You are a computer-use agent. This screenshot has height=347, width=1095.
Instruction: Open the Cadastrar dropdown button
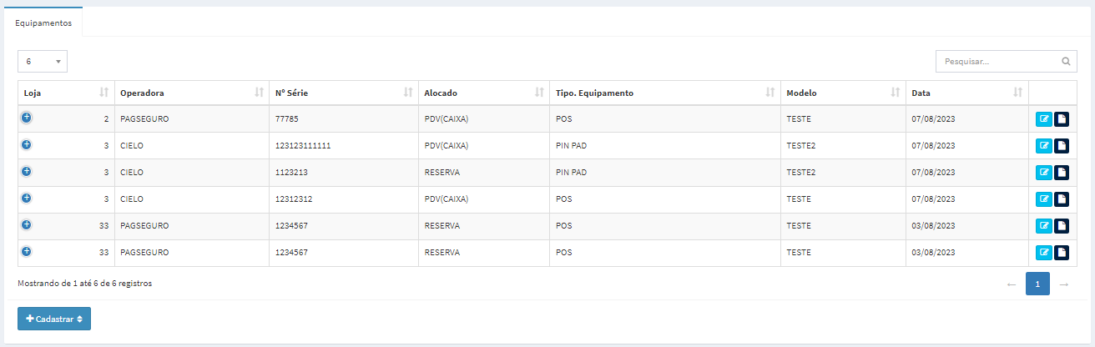(x=54, y=319)
